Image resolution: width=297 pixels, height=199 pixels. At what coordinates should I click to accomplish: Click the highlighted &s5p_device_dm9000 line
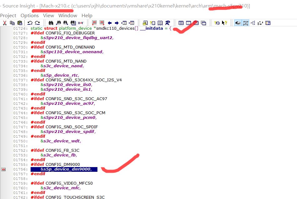[x=64, y=169]
